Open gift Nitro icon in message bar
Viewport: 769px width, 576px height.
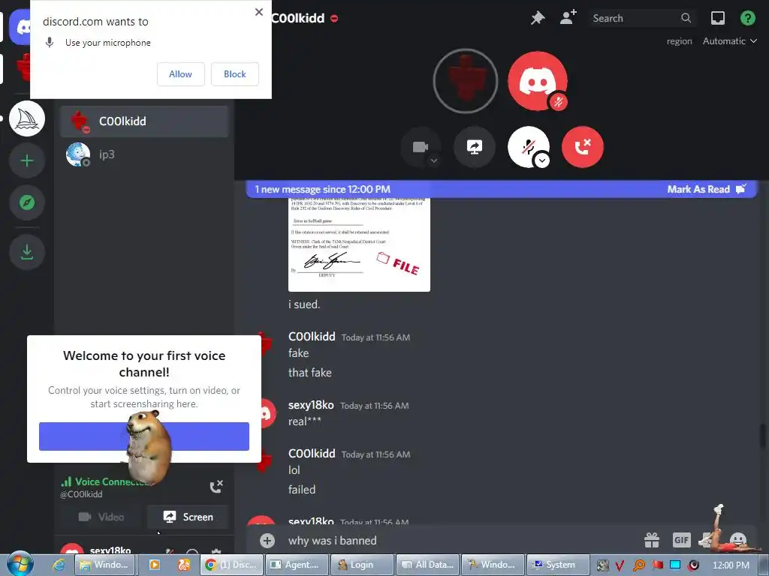(652, 540)
